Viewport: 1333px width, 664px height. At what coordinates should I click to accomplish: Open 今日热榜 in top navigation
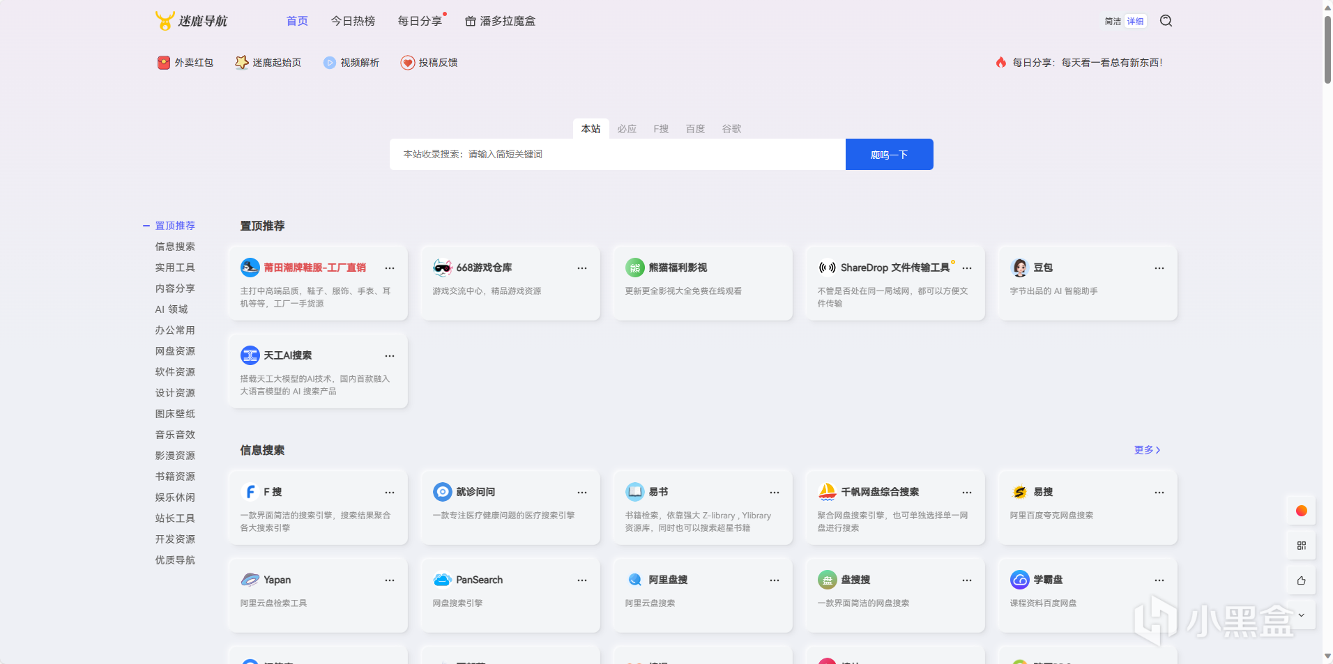[353, 21]
